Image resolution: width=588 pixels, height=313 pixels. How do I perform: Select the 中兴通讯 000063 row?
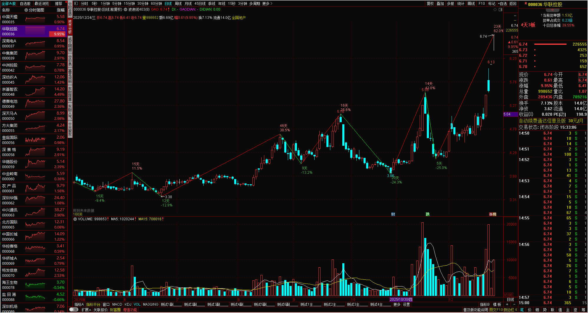pyautogui.click(x=34, y=213)
